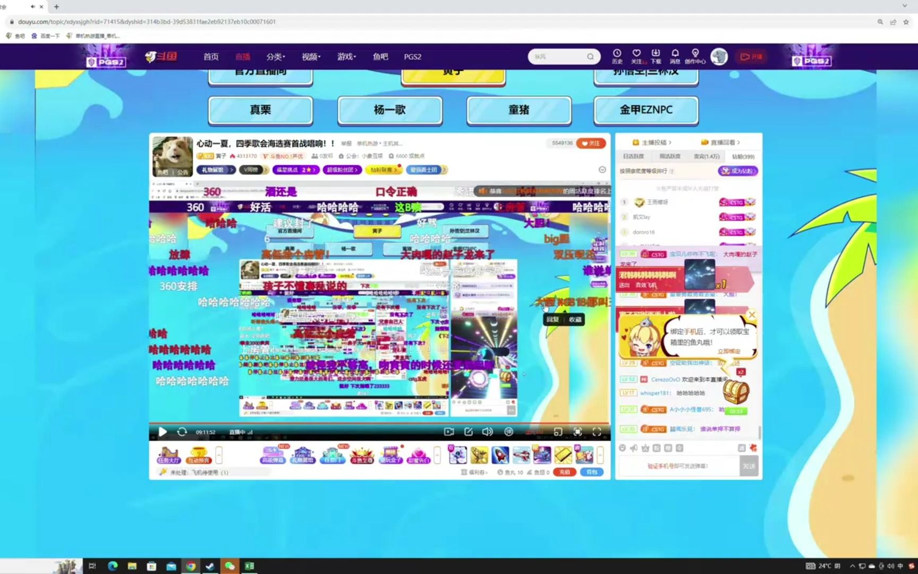Switch to the 周活跃度 tab
The width and height of the screenshot is (918, 574).
[x=669, y=156]
